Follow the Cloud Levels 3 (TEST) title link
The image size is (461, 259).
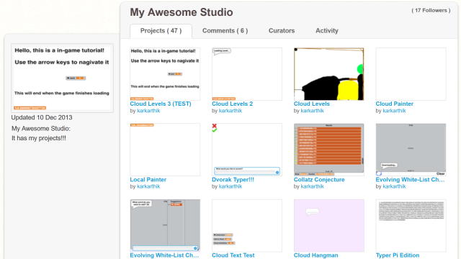pos(161,104)
